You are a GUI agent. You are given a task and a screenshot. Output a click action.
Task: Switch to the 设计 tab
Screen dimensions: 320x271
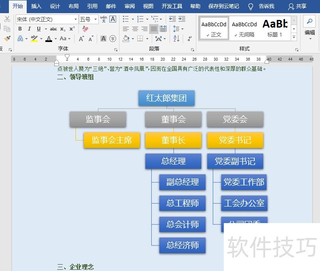55,6
